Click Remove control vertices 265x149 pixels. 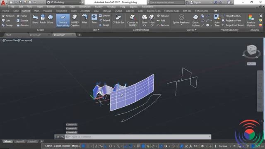click(163, 25)
